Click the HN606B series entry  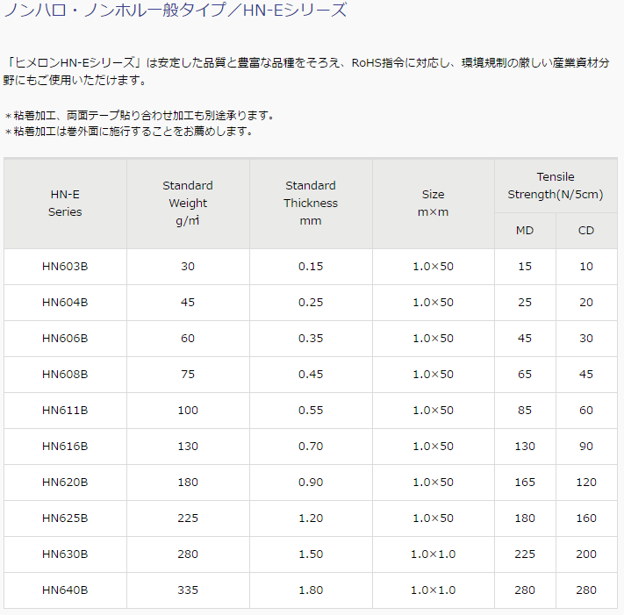pyautogui.click(x=65, y=339)
